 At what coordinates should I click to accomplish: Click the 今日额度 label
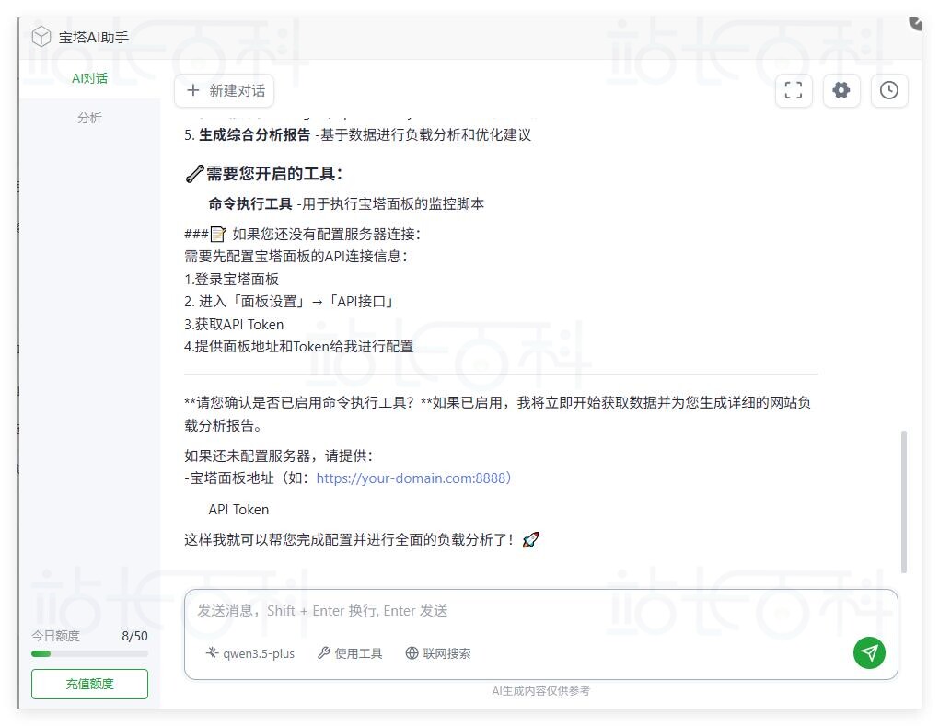point(55,636)
